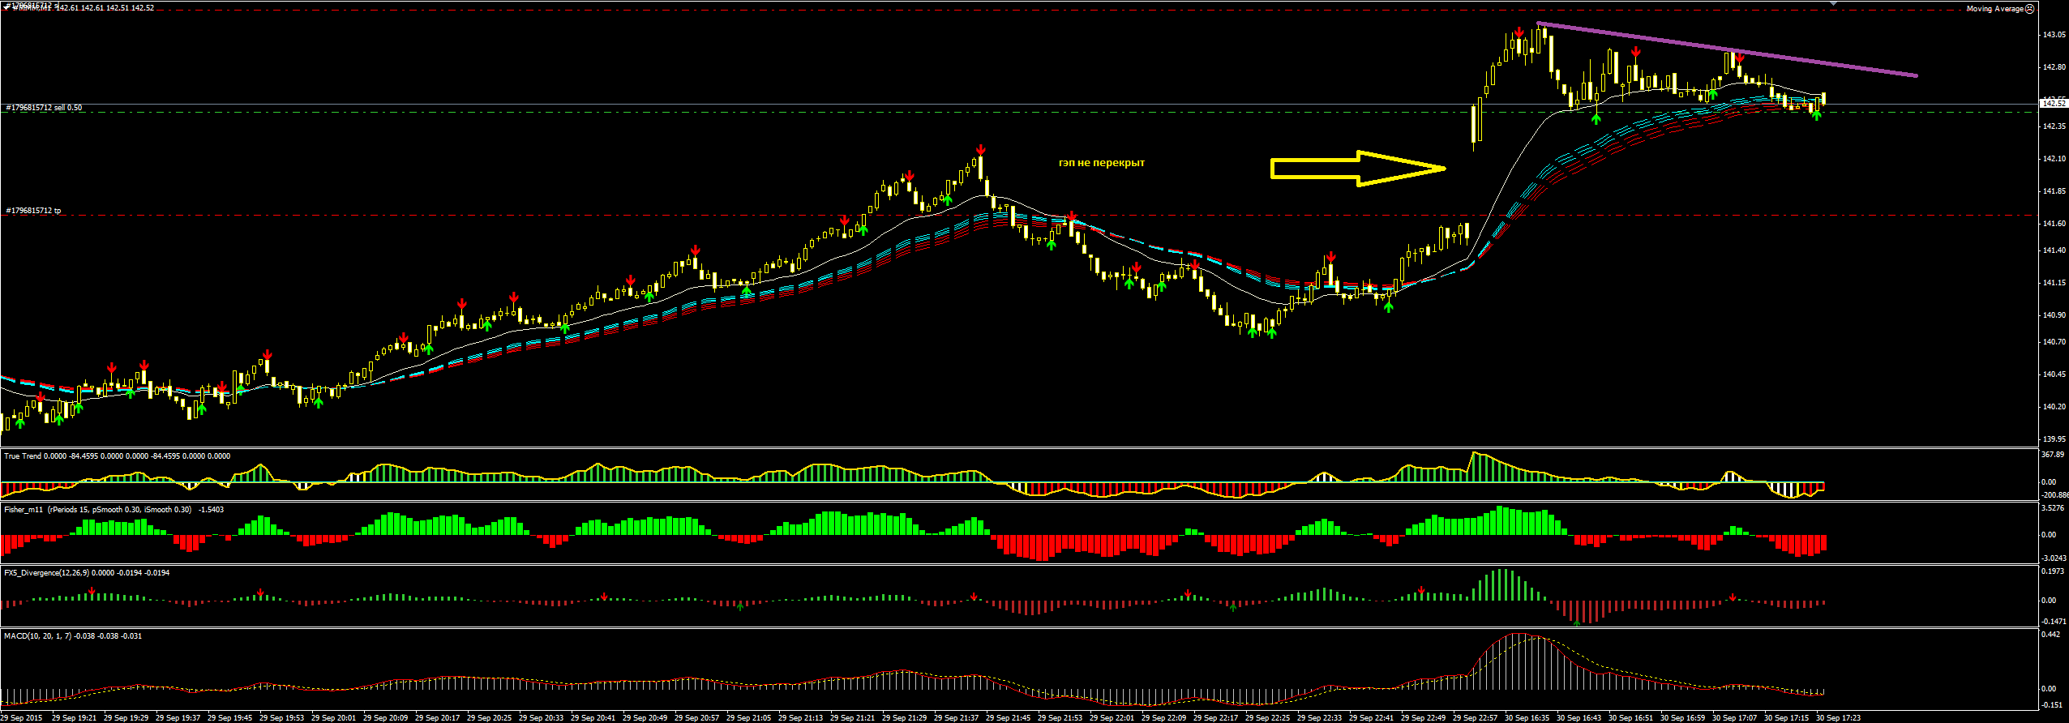Click the '30 Sep 17:23' time axis label
This screenshot has height=723, width=2069.
click(x=1839, y=718)
